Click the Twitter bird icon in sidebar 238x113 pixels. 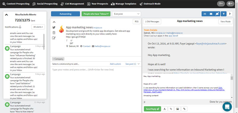click(x=54, y=28)
